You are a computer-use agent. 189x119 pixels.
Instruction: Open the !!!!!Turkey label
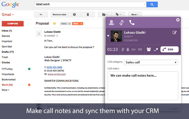click(7, 69)
